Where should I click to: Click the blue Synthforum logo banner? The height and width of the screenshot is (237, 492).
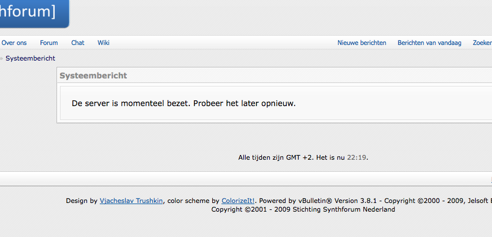pos(35,13)
